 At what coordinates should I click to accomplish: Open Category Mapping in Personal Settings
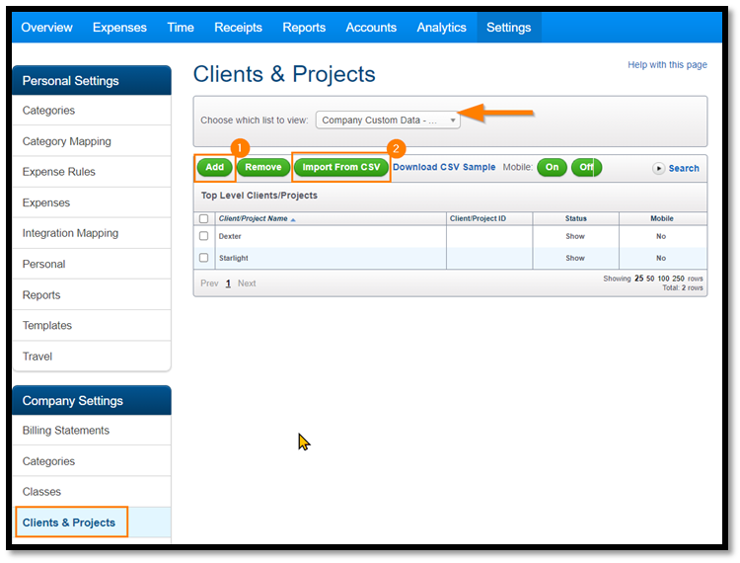click(92, 141)
